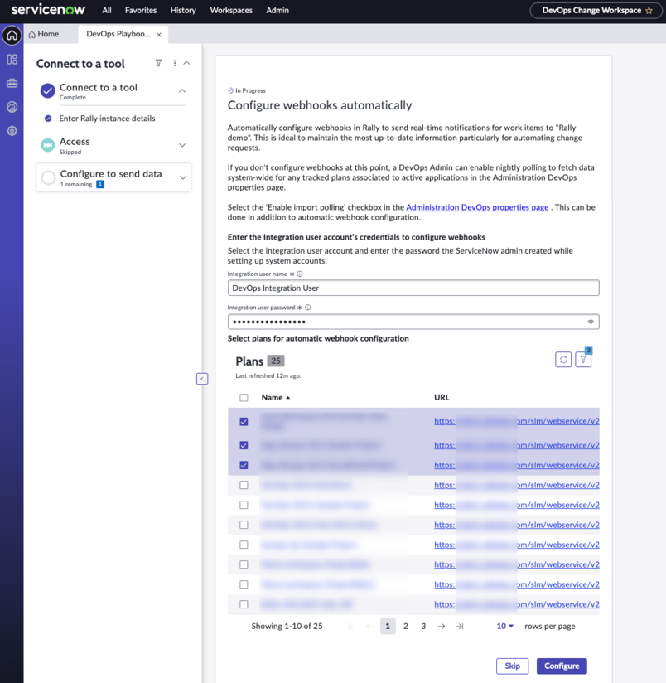Favorite DevOps Change Workspace with star

[x=649, y=11]
